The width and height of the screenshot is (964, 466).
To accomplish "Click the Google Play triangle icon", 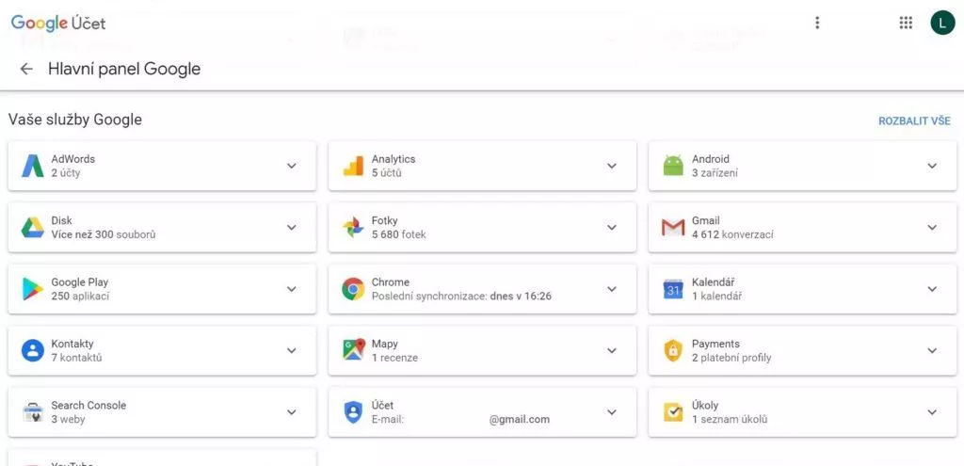I will pyautogui.click(x=33, y=289).
